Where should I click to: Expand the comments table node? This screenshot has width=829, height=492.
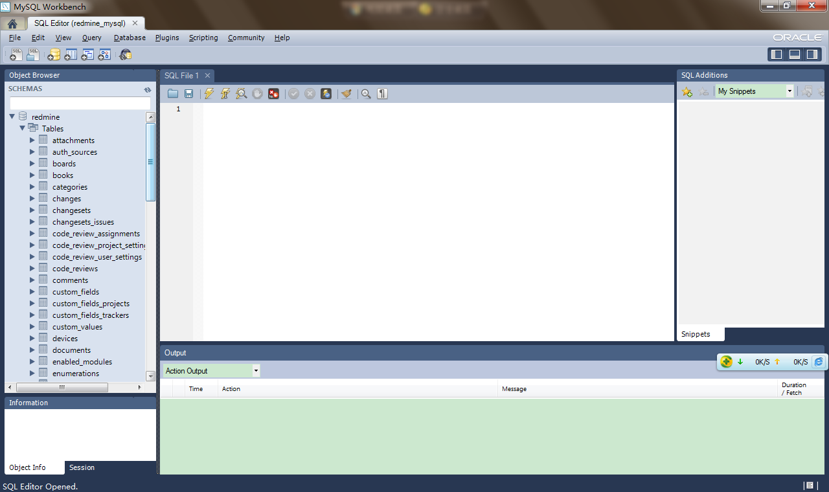pyautogui.click(x=32, y=280)
